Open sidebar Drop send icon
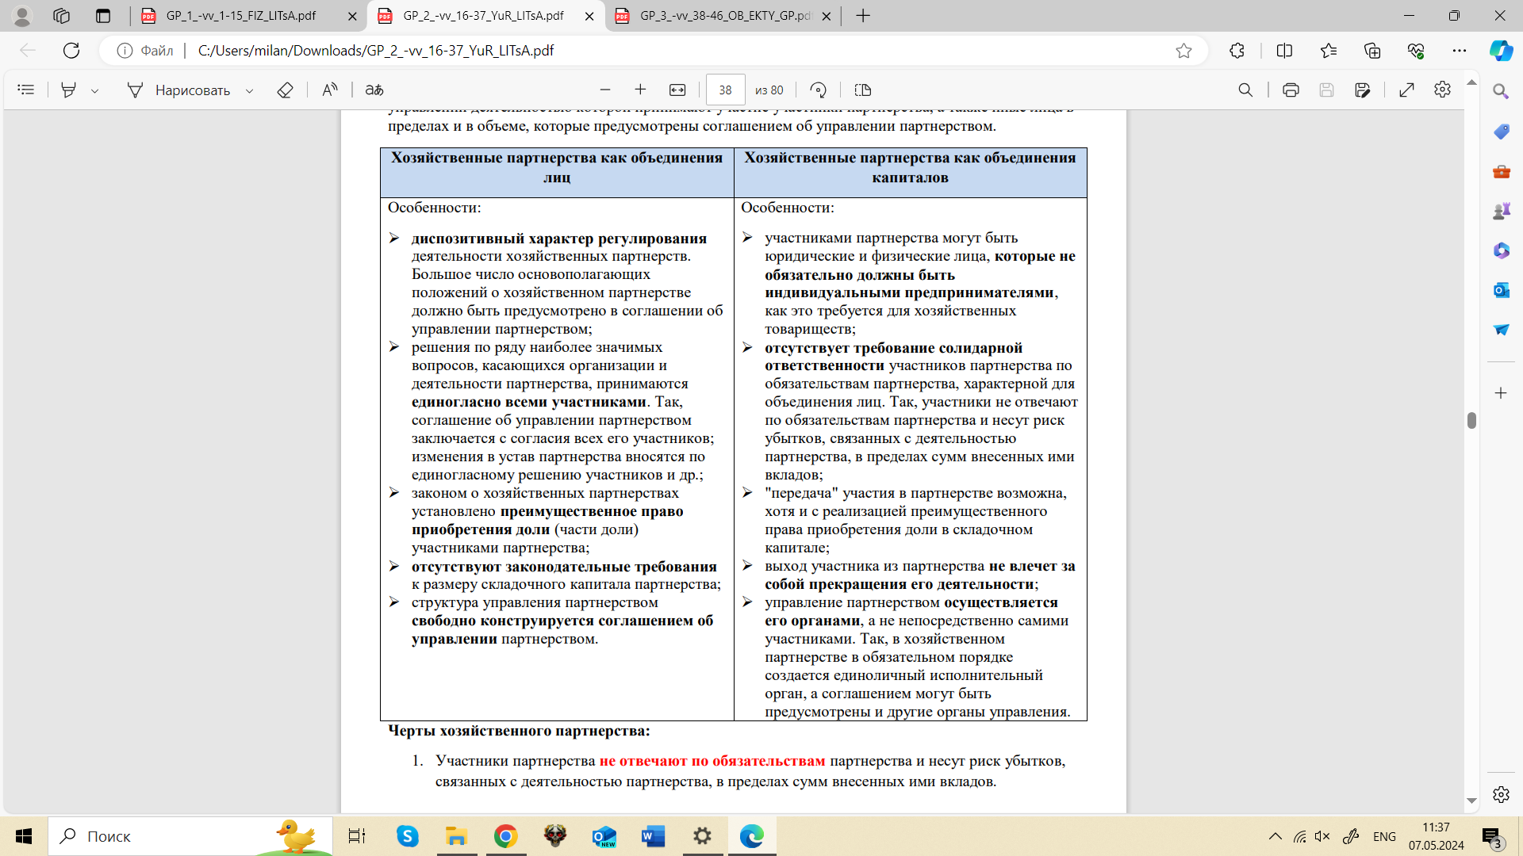 [x=1501, y=330]
